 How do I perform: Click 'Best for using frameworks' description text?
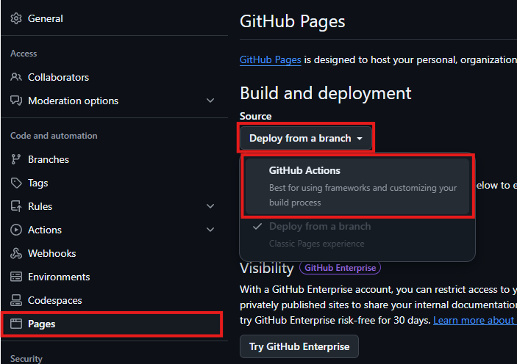click(363, 194)
